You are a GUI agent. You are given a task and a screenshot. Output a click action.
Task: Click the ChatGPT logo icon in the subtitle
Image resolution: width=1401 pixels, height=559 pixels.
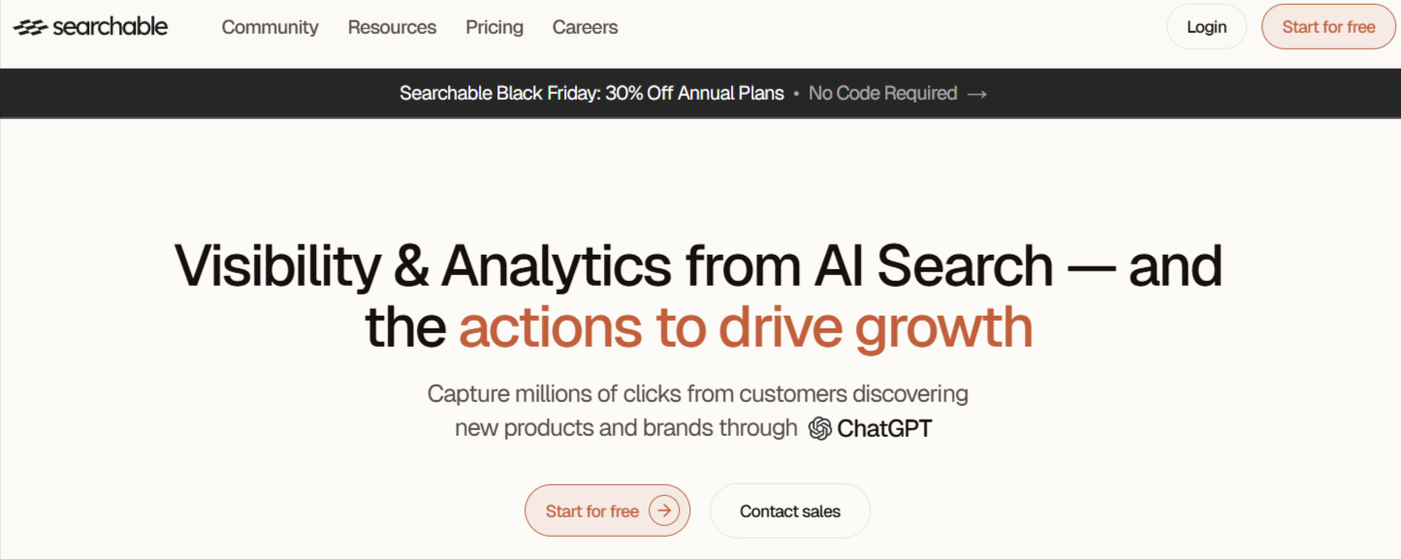[819, 427]
